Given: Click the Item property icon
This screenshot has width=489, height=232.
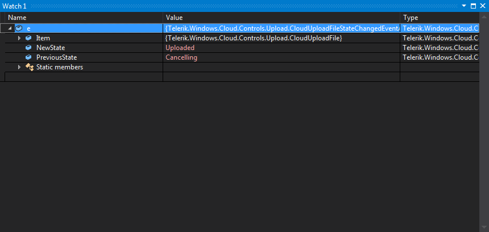Looking at the screenshot, I should coord(28,38).
